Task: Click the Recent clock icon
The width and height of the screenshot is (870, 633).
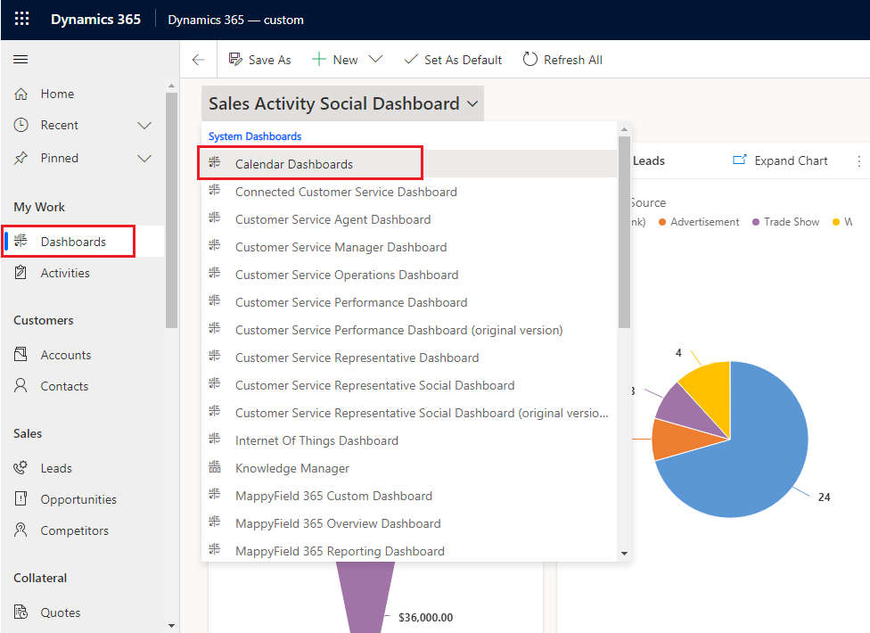Action: pyautogui.click(x=21, y=125)
